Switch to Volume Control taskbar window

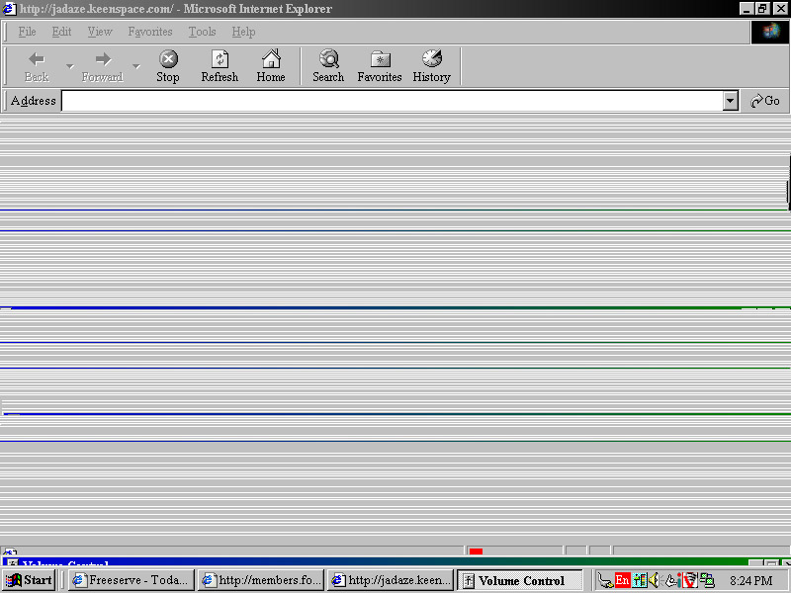pyautogui.click(x=520, y=580)
